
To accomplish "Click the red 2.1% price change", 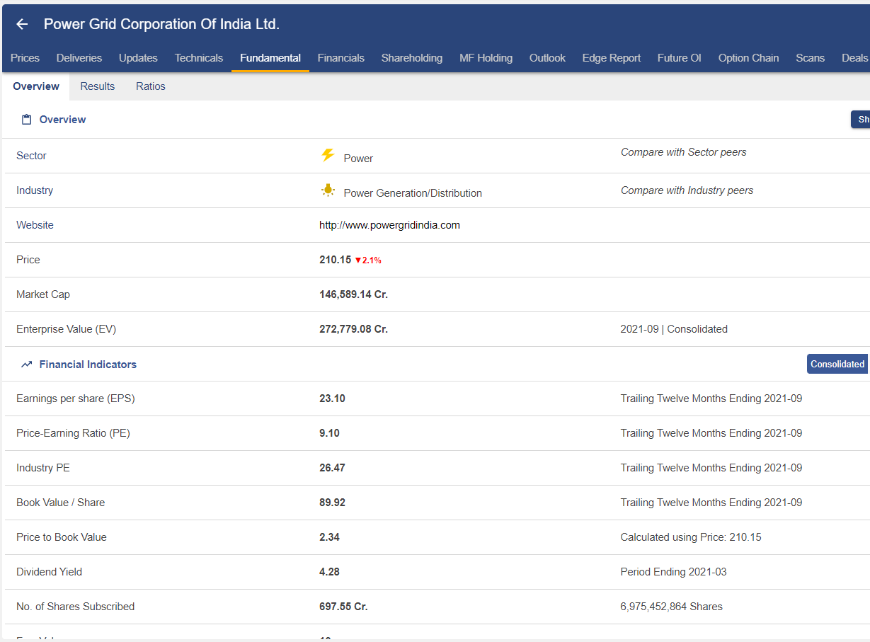I will click(x=368, y=260).
